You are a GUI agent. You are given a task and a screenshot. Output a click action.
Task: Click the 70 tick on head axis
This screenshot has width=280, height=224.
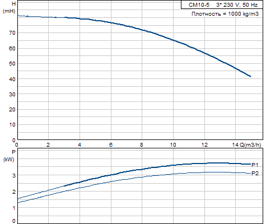pyautogui.click(x=12, y=33)
